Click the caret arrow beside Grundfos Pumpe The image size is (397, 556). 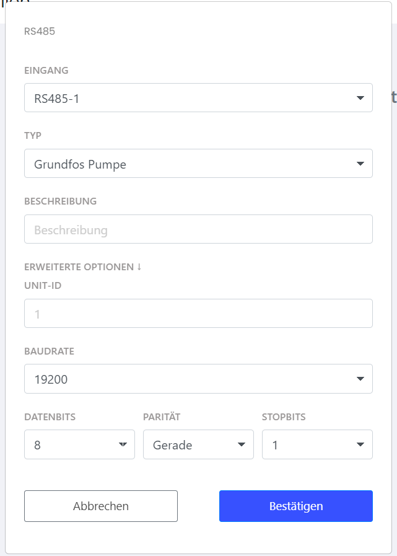(x=360, y=164)
